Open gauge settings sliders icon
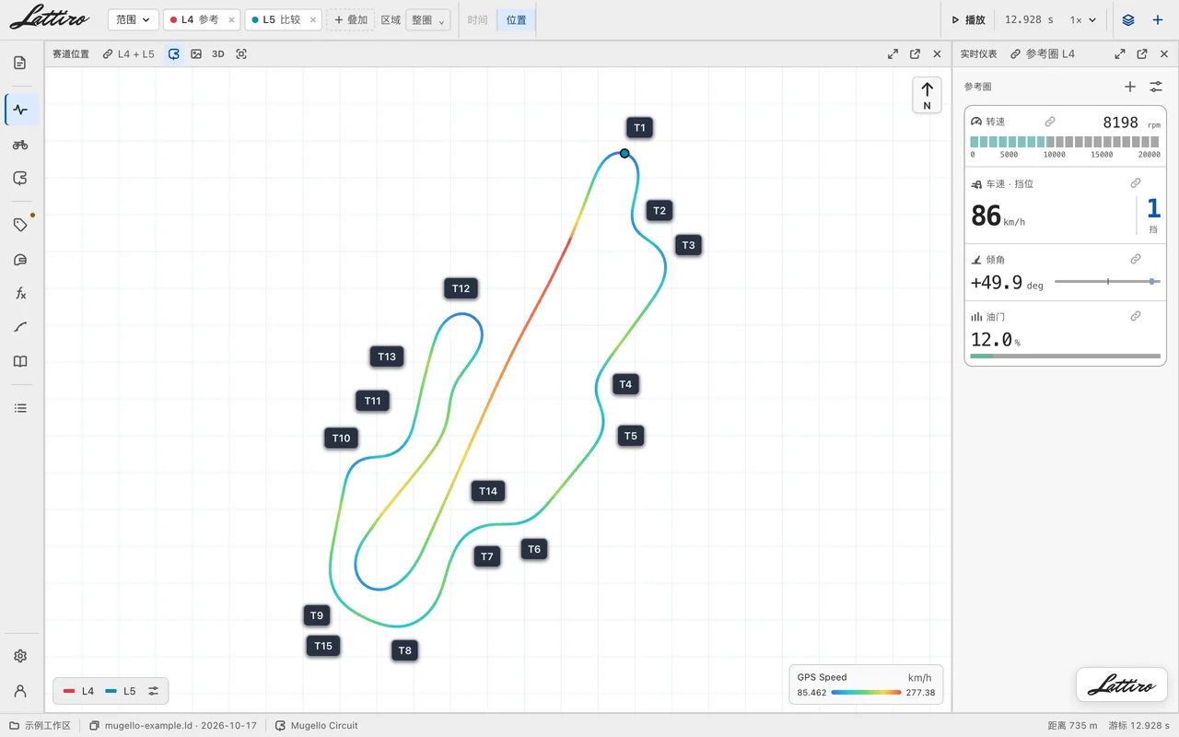 tap(1156, 87)
